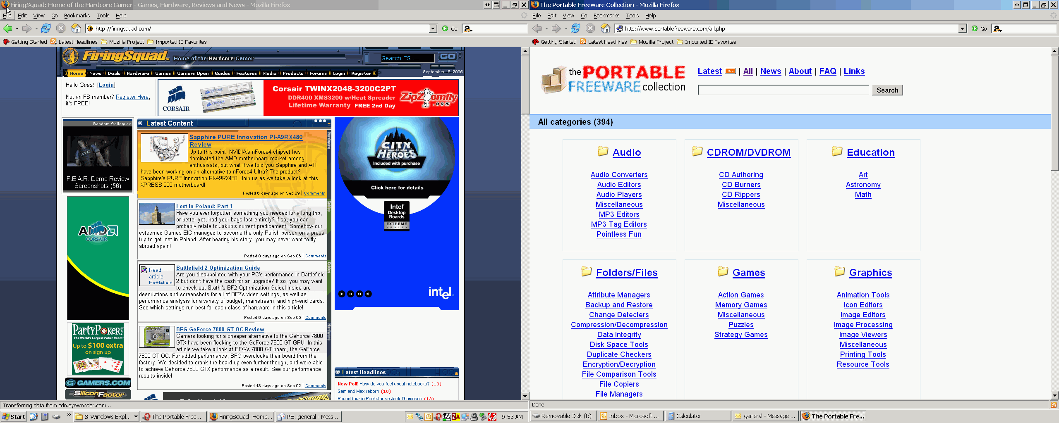
Task: Click Getting Started bookmark in Portable Freeware window
Action: pyautogui.click(x=554, y=42)
